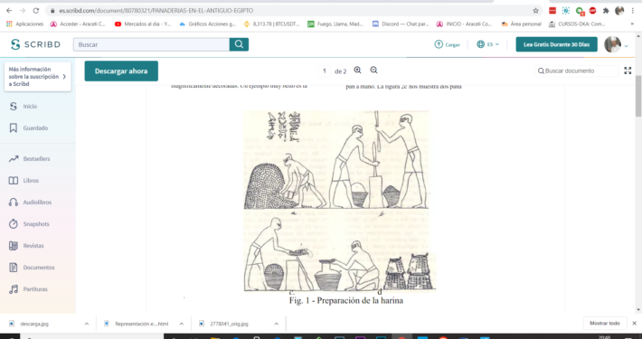Viewport: 642px width, 339px height.
Task: Click the Cargar upload icon
Action: point(439,44)
